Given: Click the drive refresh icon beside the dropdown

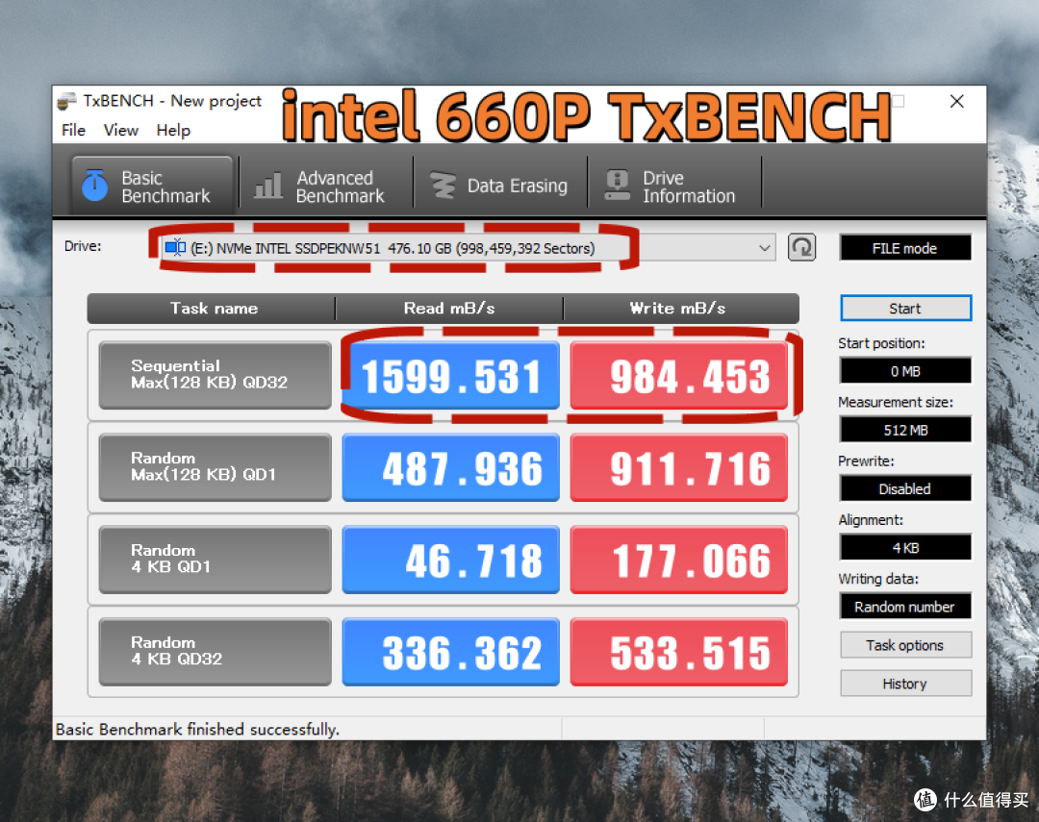Looking at the screenshot, I should coord(801,247).
